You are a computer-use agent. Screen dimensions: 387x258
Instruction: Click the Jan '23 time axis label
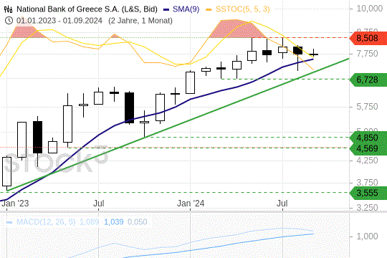15,204
